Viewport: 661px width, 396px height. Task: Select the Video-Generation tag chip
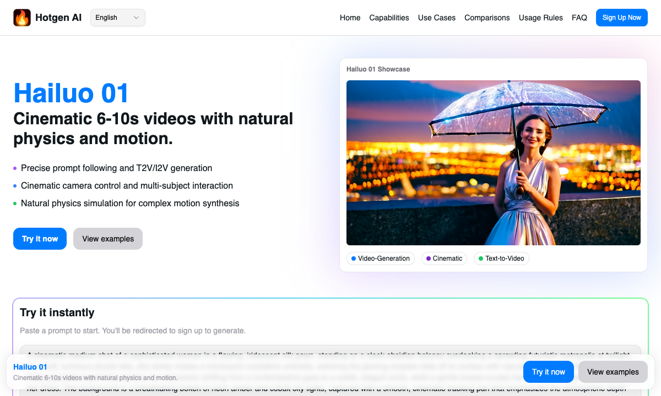(380, 258)
